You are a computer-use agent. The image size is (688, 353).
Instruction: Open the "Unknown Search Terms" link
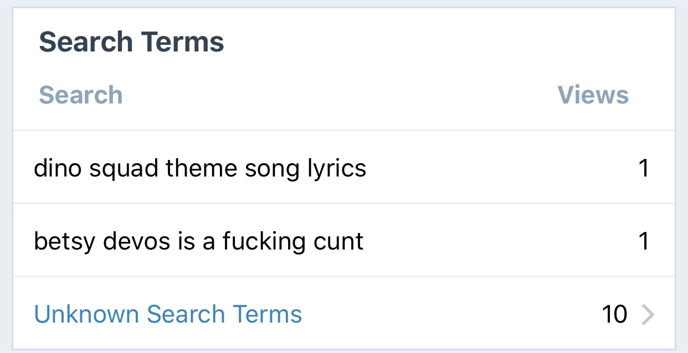[168, 314]
